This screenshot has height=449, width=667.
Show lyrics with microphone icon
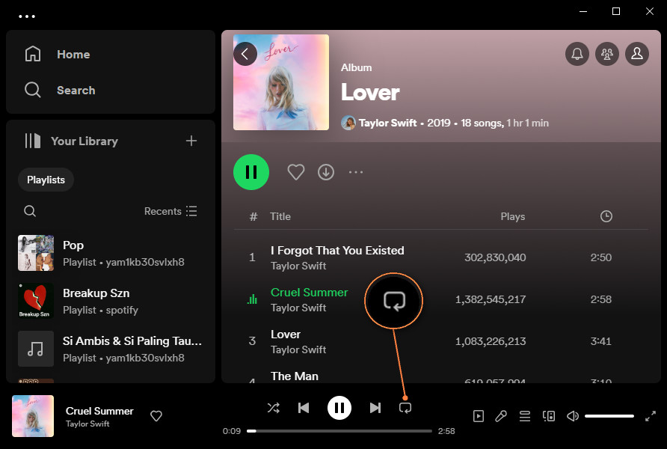click(501, 416)
